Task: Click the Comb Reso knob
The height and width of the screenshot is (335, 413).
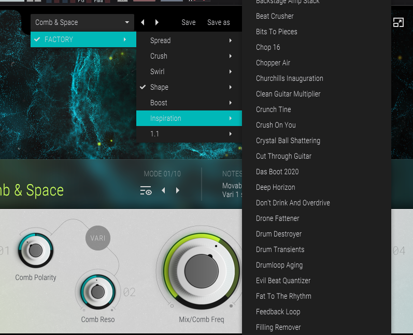Action: [98, 292]
